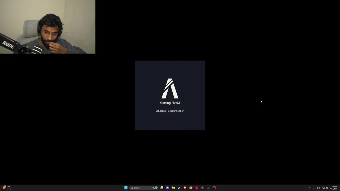
Task: Show hidden system tray icons
Action: tap(309, 188)
